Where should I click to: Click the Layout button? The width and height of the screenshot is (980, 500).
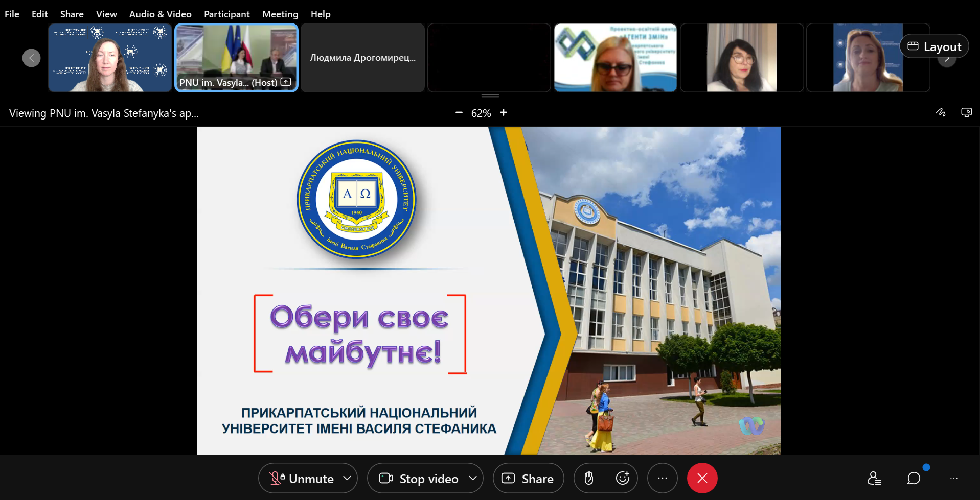[934, 46]
